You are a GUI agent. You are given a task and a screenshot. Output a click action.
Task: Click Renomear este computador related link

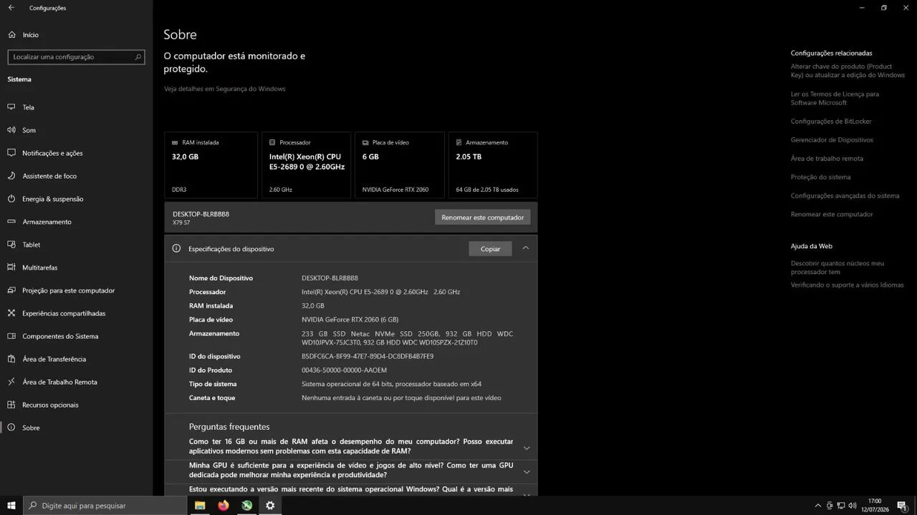click(832, 215)
